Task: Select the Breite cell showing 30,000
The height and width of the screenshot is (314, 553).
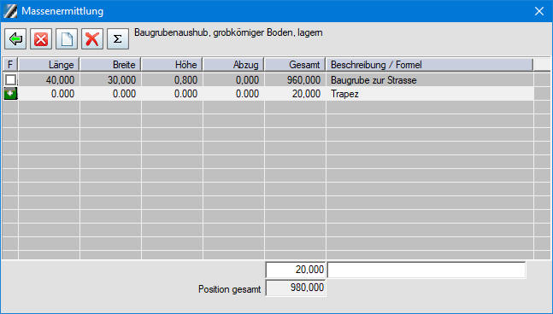Action: click(x=110, y=80)
